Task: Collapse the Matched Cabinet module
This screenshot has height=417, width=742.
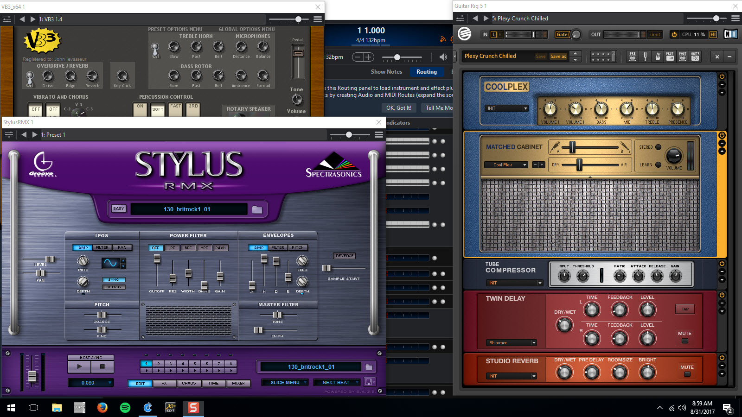Action: click(x=722, y=151)
